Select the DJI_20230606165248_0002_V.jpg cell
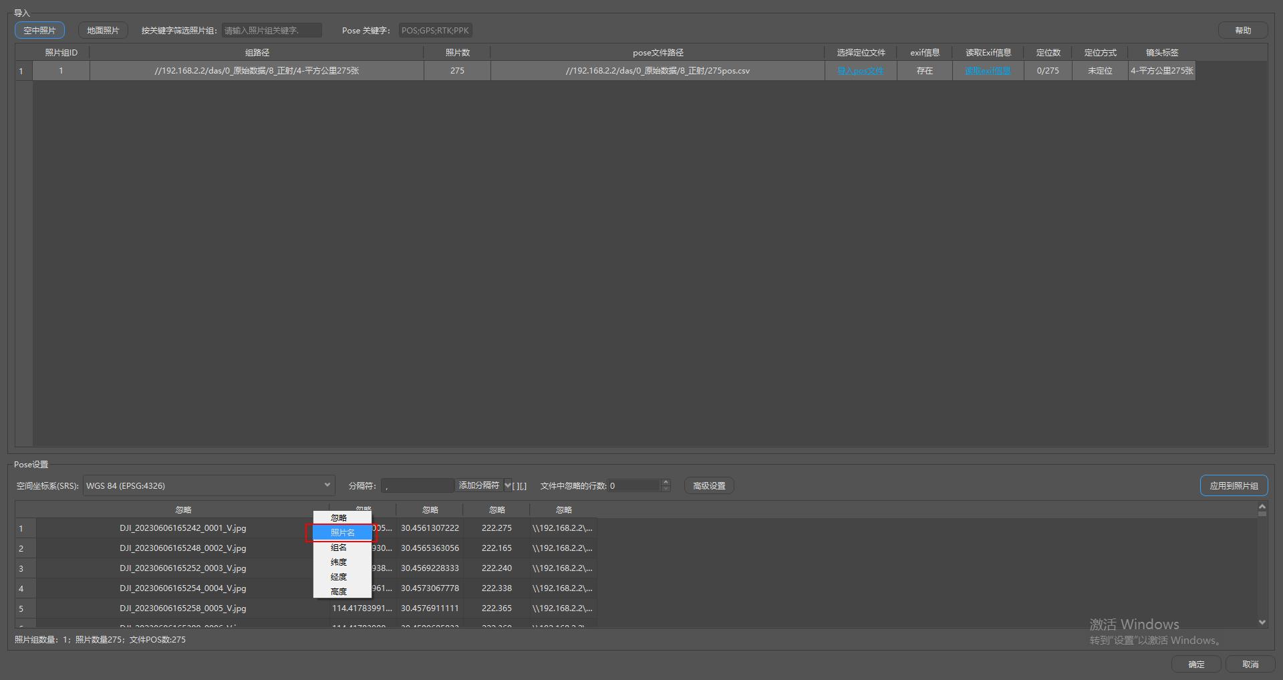The width and height of the screenshot is (1283, 680). click(x=183, y=548)
